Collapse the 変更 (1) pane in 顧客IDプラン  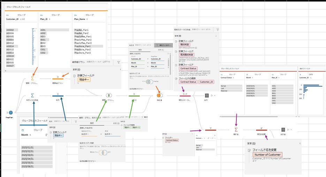[120, 70]
